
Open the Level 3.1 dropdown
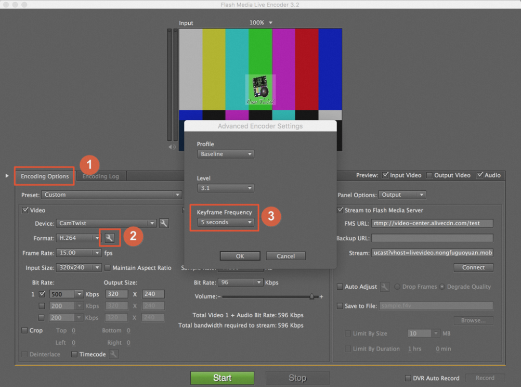point(226,188)
